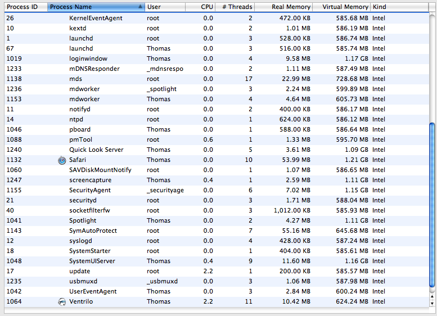Sort by Process ID column header
437x316 pixels.
pos(26,7)
